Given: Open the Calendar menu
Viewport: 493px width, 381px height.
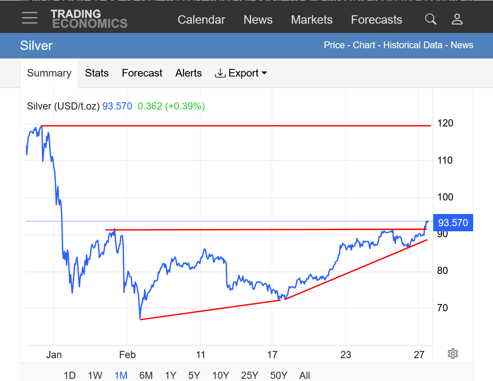Looking at the screenshot, I should pyautogui.click(x=201, y=20).
